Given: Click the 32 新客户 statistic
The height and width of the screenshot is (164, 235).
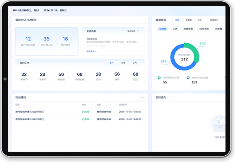Looking at the screenshot, I should coord(24,76).
